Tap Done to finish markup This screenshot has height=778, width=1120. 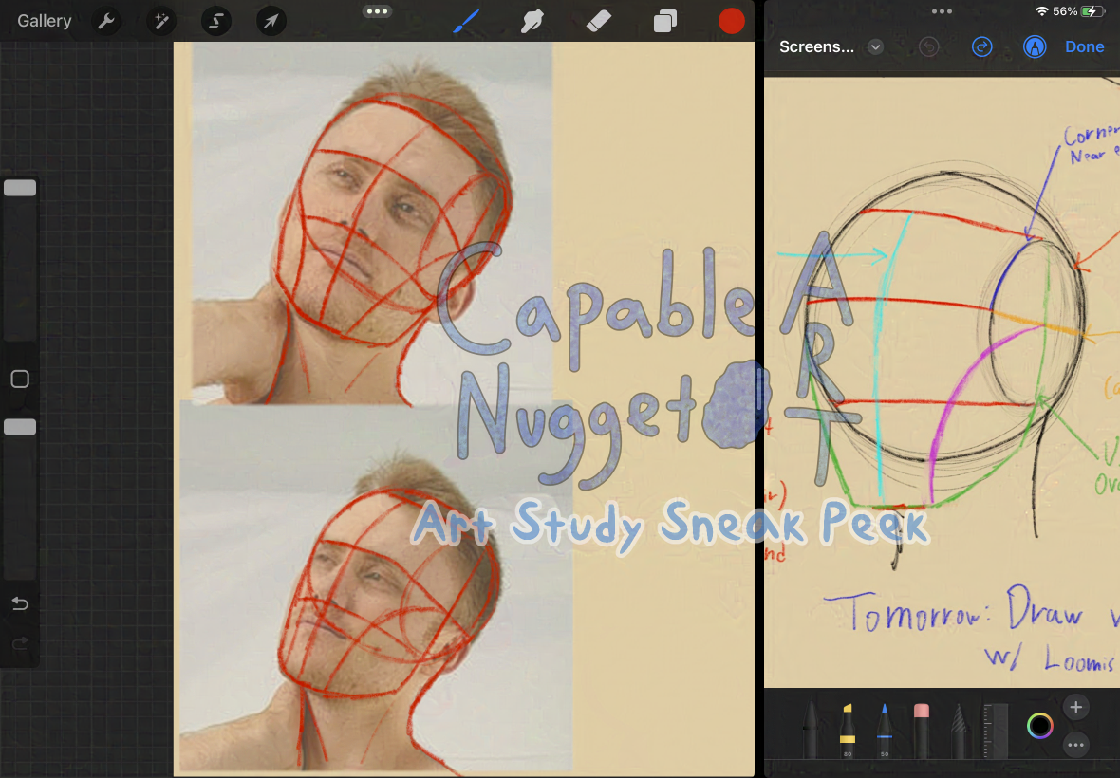point(1084,46)
